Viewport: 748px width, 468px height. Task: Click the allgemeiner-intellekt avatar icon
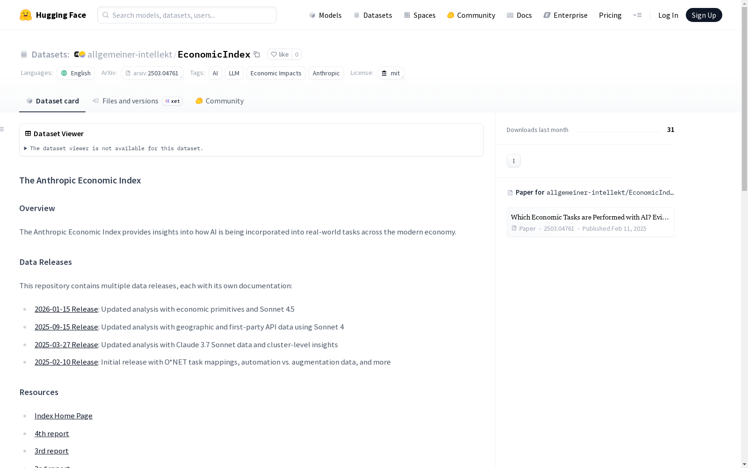click(x=79, y=54)
